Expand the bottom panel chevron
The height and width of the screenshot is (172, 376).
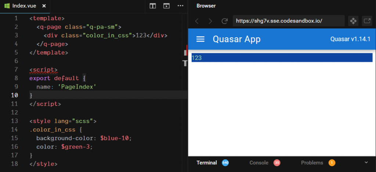[x=366, y=162]
